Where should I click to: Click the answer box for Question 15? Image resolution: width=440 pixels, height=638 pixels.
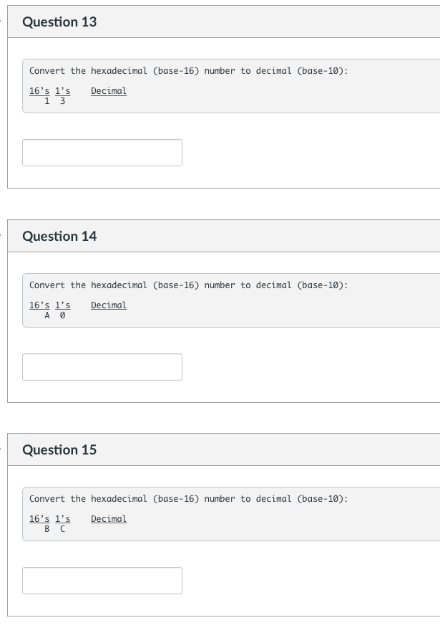coord(102,580)
